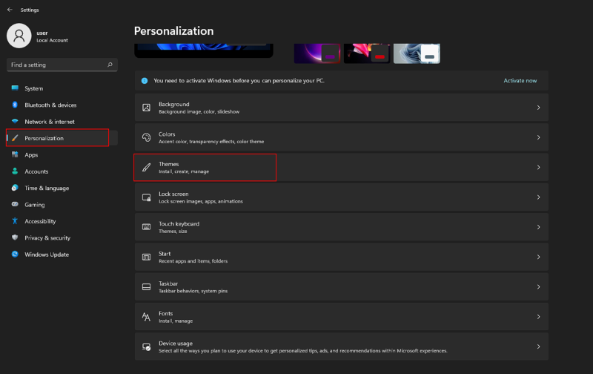Click the Bluetooth icon in sidebar
This screenshot has height=374, width=593.
(x=15, y=105)
